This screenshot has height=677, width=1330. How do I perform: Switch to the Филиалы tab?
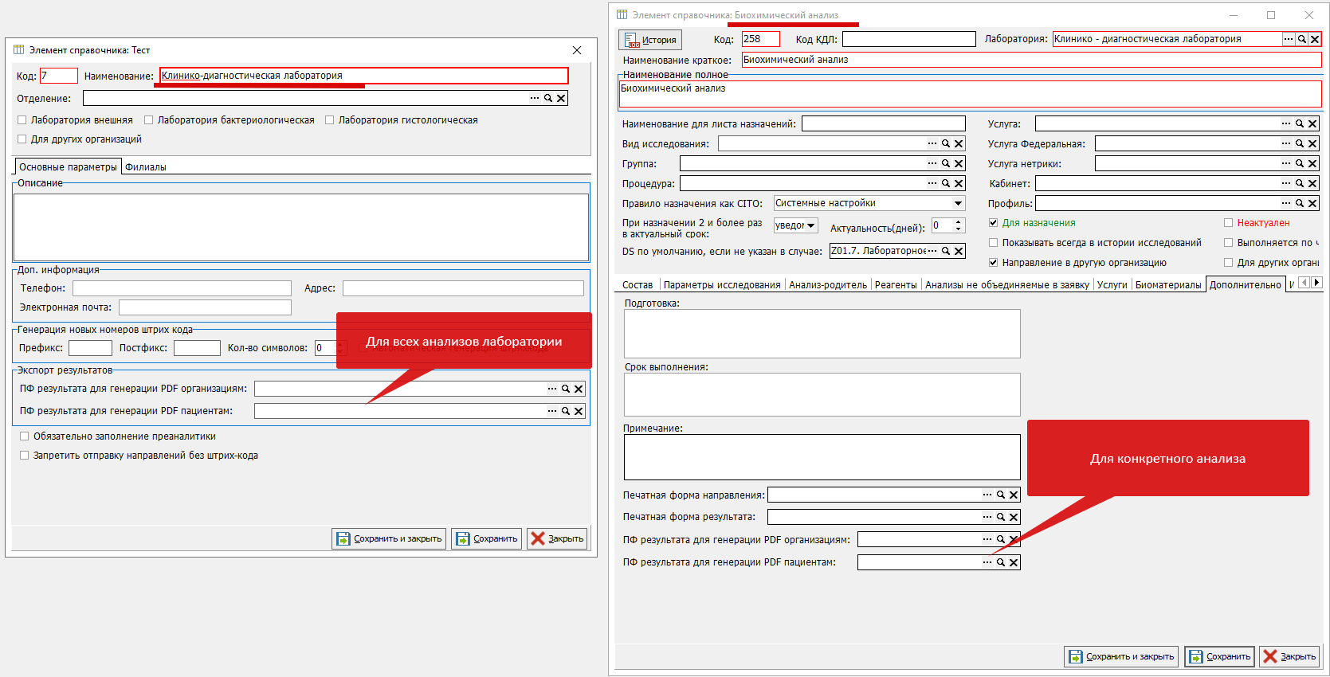(x=146, y=167)
